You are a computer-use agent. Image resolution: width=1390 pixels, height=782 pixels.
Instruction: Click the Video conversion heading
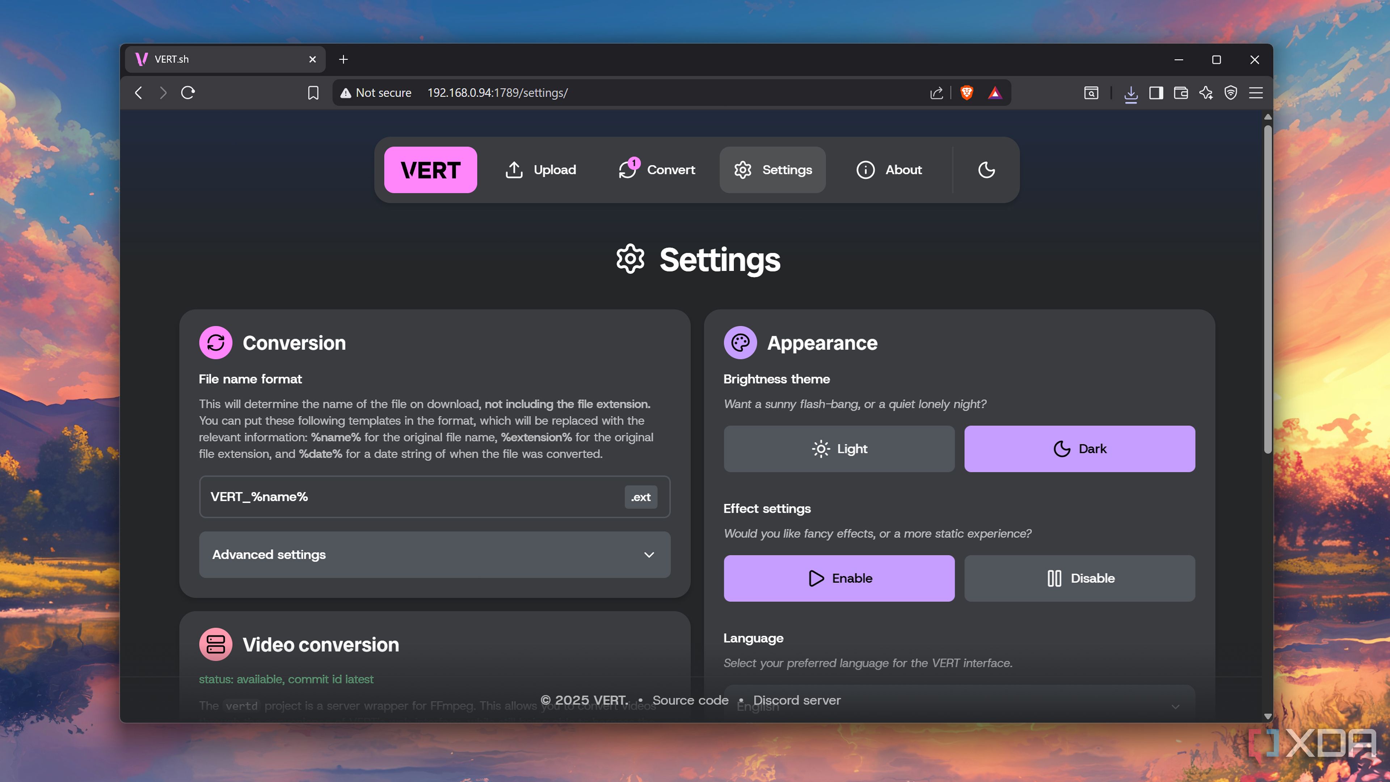pyautogui.click(x=320, y=645)
